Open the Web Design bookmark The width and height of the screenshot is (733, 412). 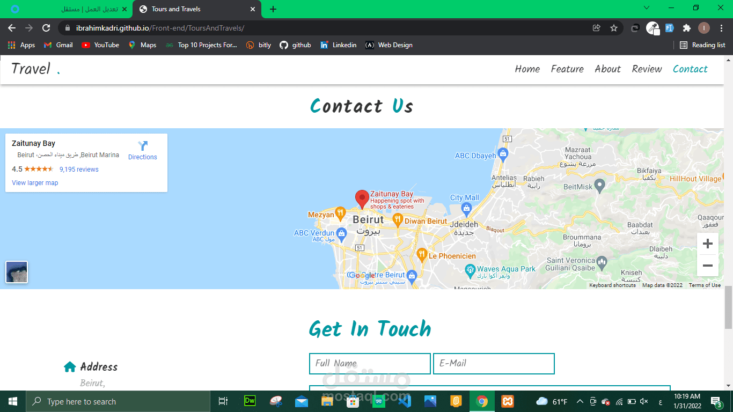pyautogui.click(x=389, y=45)
